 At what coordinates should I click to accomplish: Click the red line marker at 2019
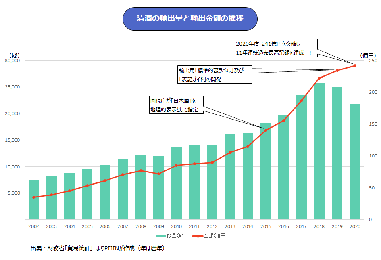click(x=337, y=71)
